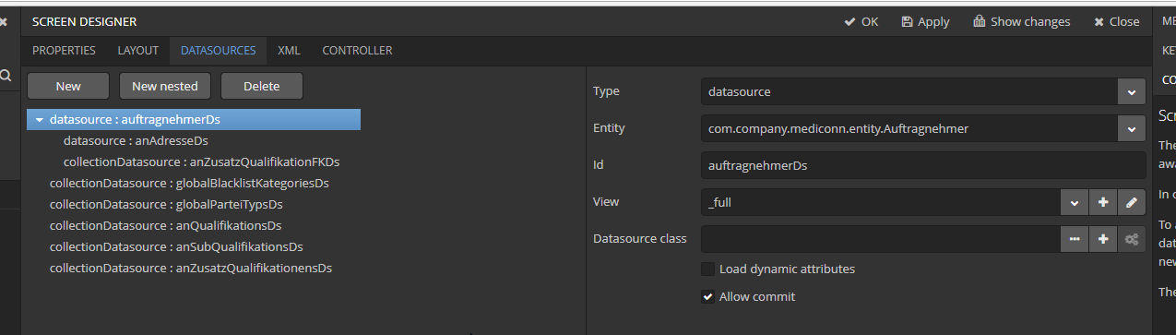This screenshot has width=1176, height=335.
Task: Enable Load dynamic attributes checkbox
Action: point(707,269)
